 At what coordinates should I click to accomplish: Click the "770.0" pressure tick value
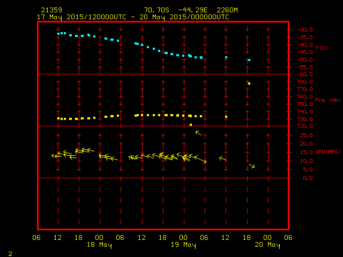coord(305,89)
